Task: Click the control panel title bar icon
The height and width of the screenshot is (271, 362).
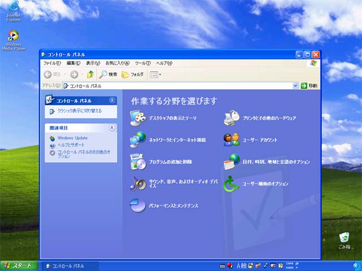Action: click(x=44, y=55)
